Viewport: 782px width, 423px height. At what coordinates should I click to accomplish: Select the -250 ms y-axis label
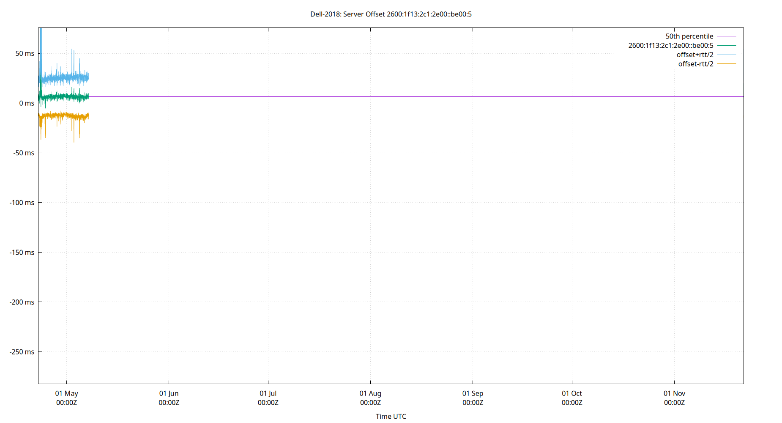tap(22, 352)
